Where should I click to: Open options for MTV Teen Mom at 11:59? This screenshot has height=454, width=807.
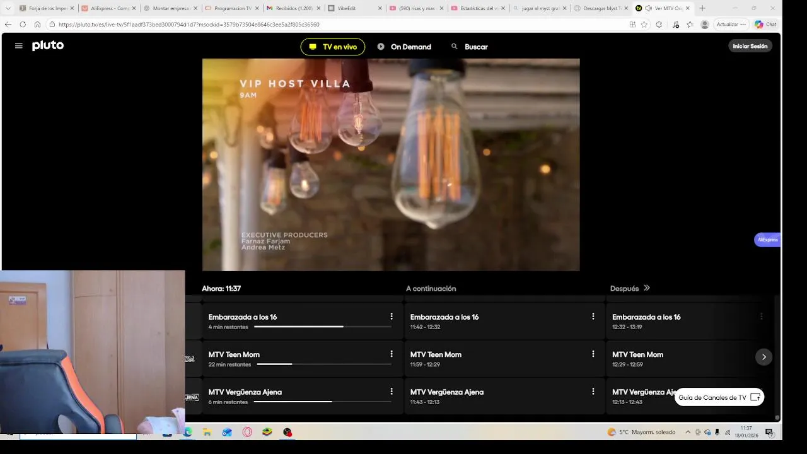pos(593,354)
